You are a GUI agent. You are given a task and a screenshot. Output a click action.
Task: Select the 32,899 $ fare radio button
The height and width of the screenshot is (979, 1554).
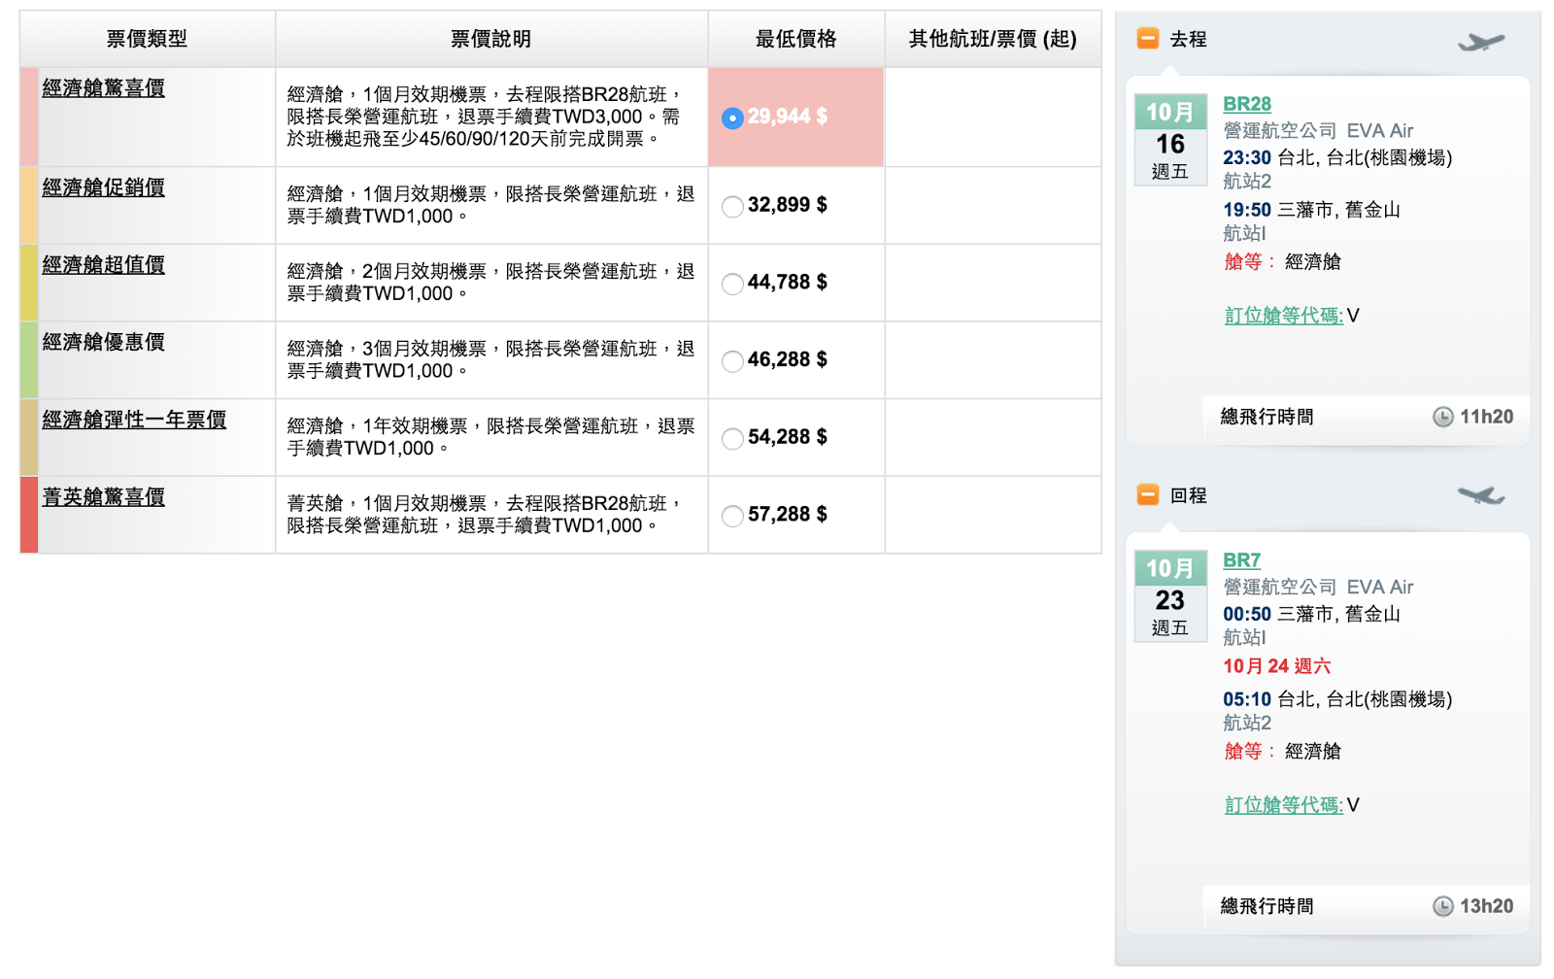click(732, 205)
